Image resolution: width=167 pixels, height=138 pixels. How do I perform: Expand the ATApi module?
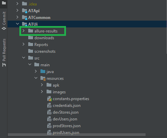pyautogui.click(x=17, y=10)
